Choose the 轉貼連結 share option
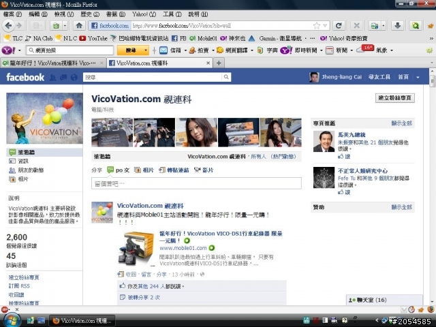Screen dimensions: 436x327 [x=174, y=170]
